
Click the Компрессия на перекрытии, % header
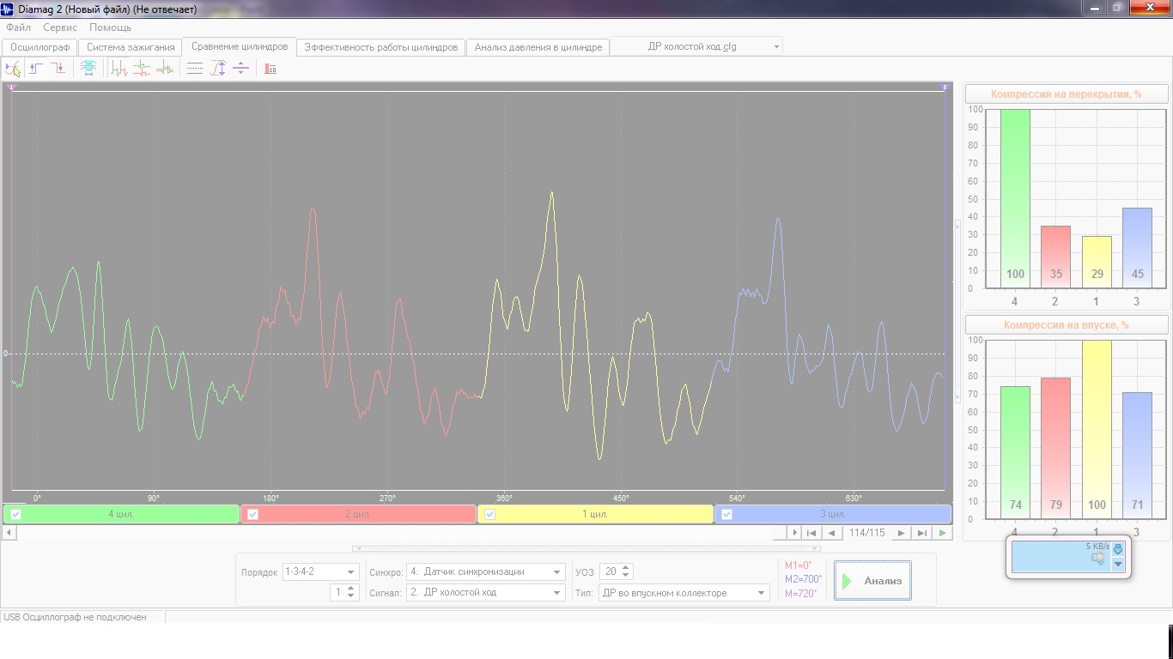pos(1067,94)
